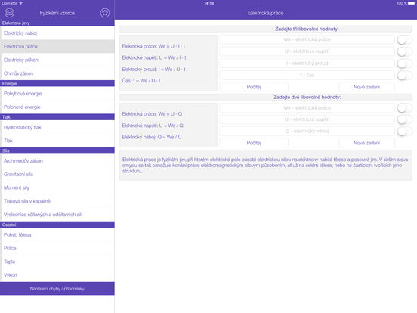
Task: Click Nové zadání in second section
Action: tap(366, 143)
